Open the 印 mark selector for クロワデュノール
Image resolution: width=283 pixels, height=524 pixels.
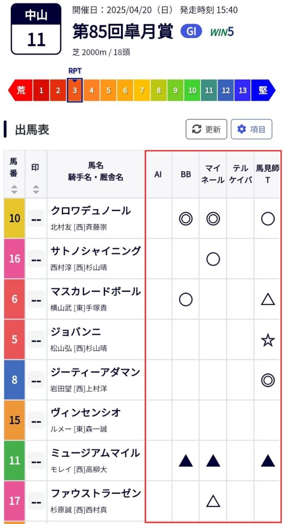coord(36,219)
